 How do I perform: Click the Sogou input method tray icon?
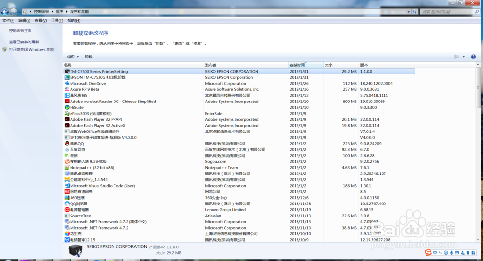point(428,253)
